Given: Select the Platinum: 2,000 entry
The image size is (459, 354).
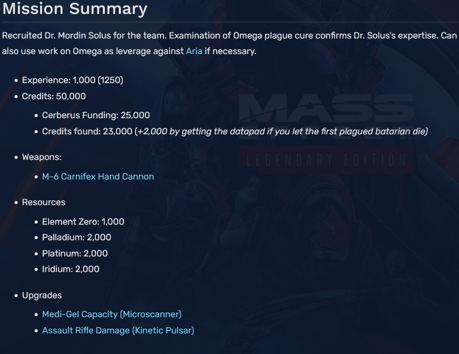Looking at the screenshot, I should click(75, 253).
